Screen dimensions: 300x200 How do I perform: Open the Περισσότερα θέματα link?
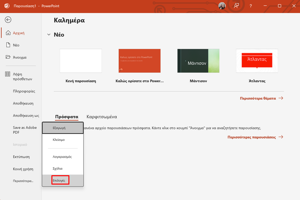pos(261,98)
